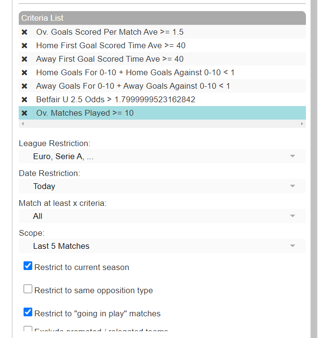Uncheck Restrict to "going in play" matches
Image resolution: width=318 pixels, height=338 pixels.
tap(28, 312)
